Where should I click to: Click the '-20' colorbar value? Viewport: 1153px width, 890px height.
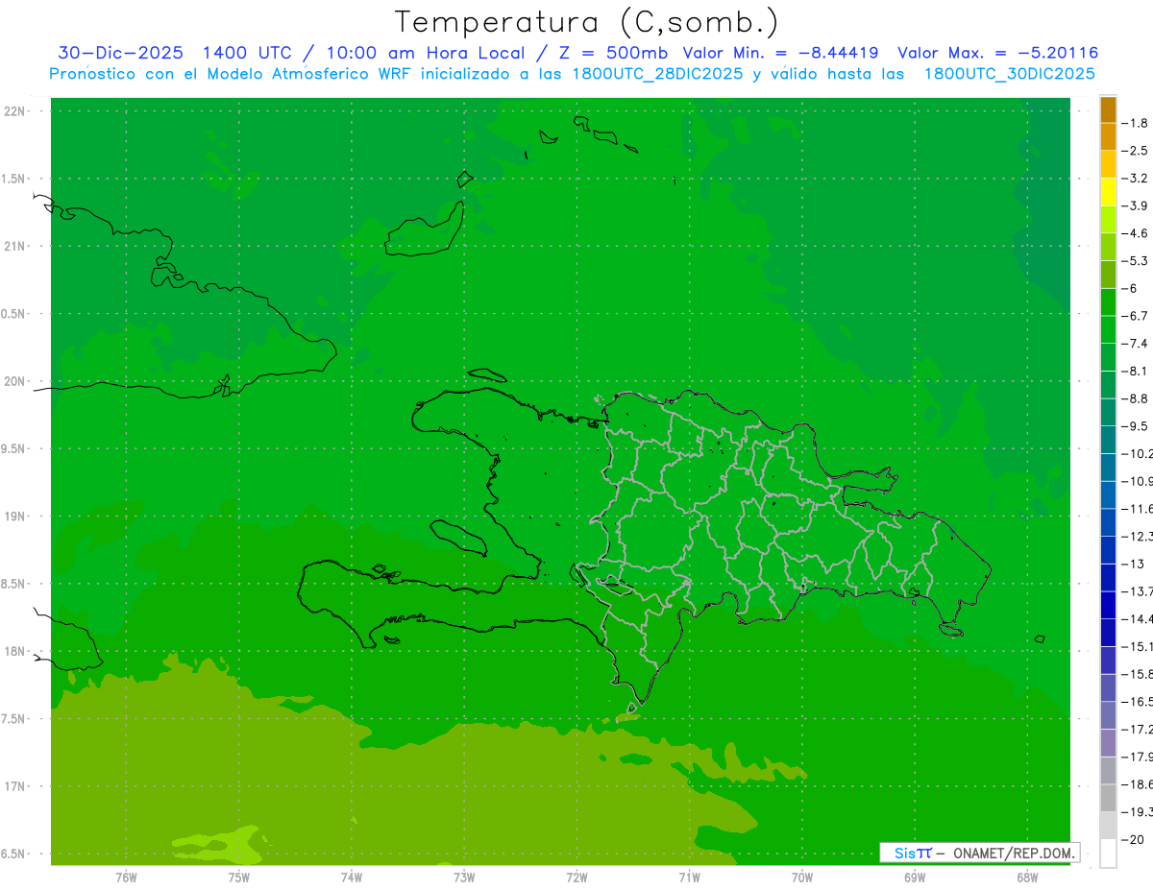(x=1132, y=840)
